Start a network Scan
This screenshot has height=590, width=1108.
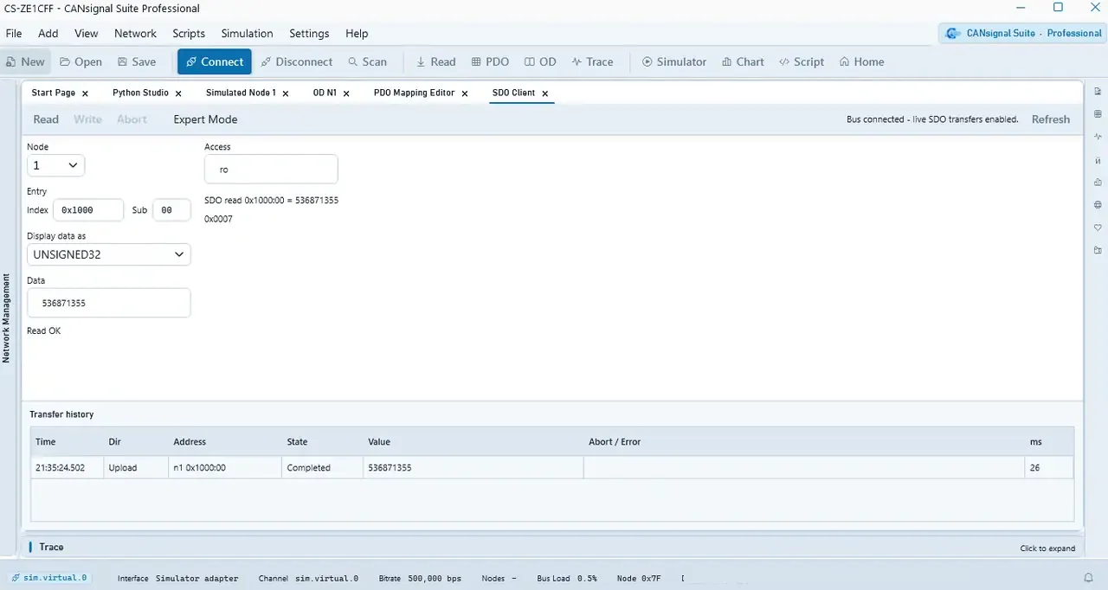pyautogui.click(x=368, y=61)
